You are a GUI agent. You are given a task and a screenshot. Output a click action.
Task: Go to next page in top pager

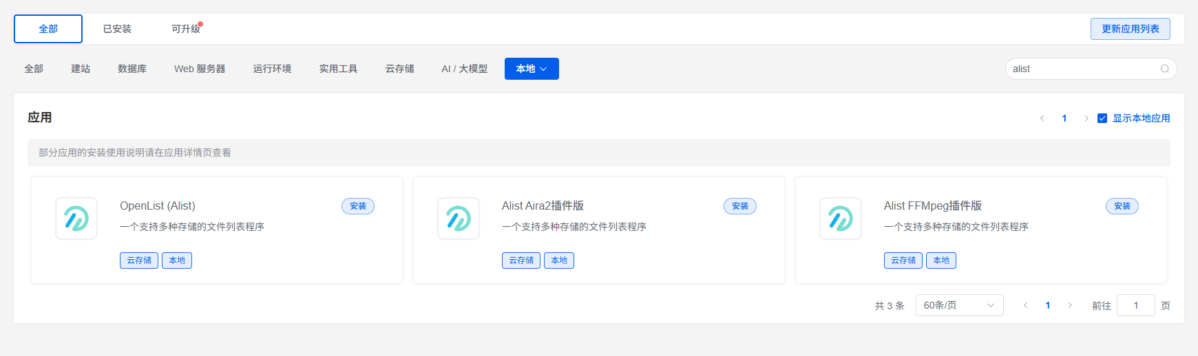[1086, 118]
